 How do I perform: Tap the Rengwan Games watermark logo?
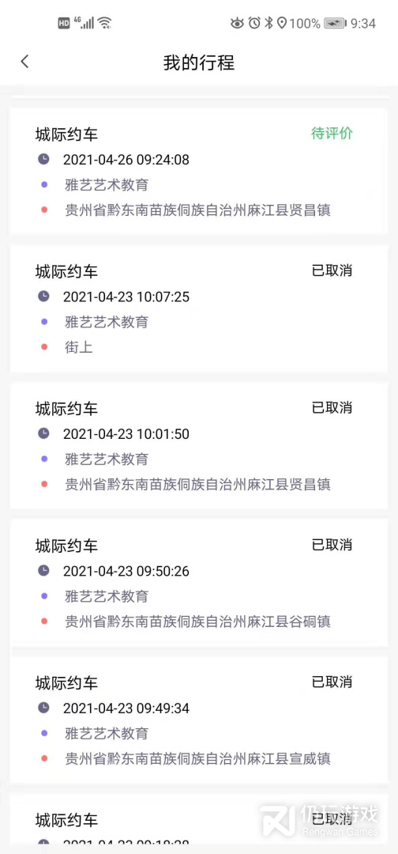point(319,822)
